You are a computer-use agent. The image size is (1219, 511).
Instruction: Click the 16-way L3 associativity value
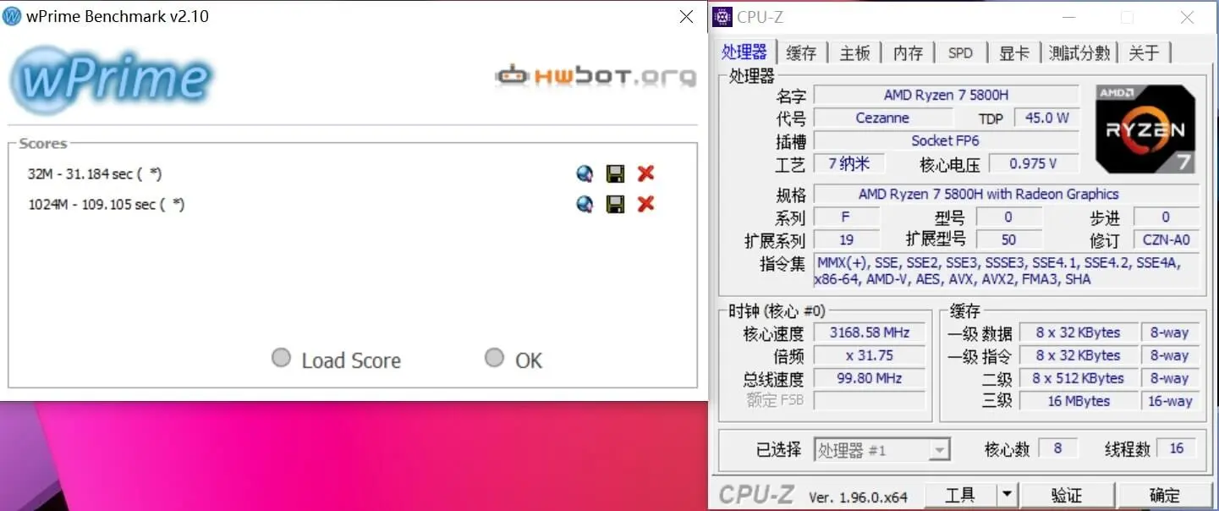coord(1169,401)
